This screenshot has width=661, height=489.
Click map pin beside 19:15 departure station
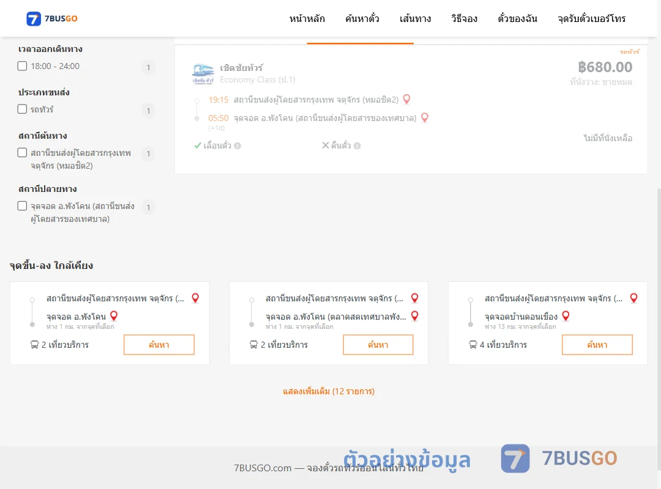407,100
